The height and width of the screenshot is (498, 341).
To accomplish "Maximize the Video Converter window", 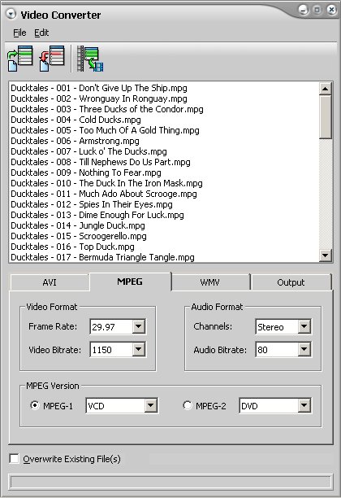I will [317, 10].
